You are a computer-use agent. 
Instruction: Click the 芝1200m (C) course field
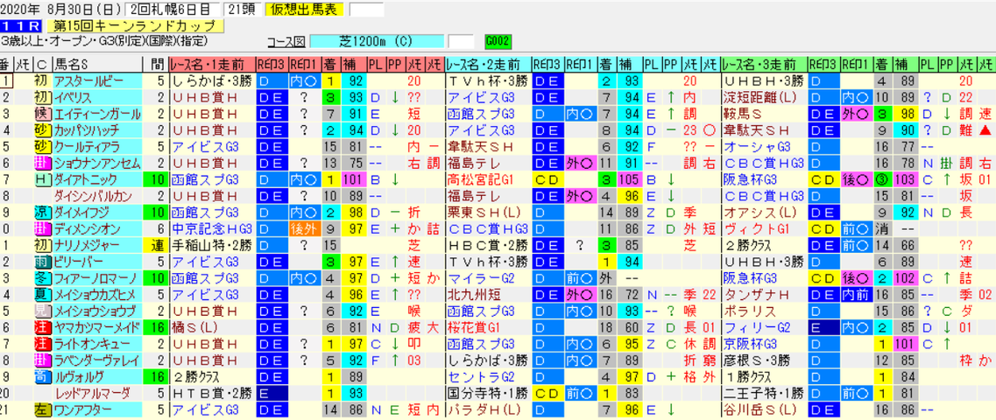376,42
